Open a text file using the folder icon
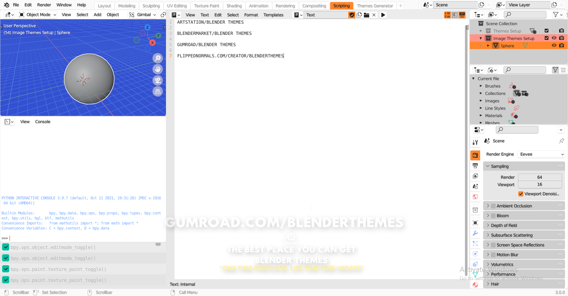This screenshot has height=296, width=568. [366, 15]
